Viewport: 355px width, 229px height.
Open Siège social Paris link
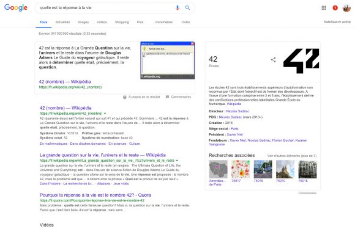click(x=234, y=129)
